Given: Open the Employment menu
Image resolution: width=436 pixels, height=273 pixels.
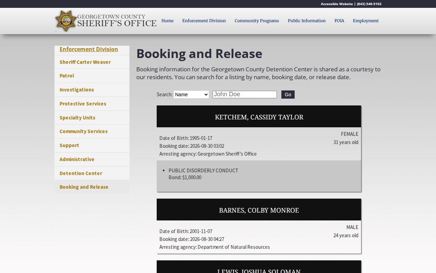Looking at the screenshot, I should pyautogui.click(x=366, y=21).
